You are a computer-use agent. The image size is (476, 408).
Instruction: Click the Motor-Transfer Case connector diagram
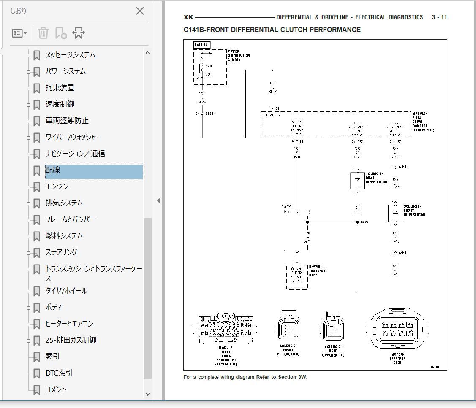(x=397, y=329)
